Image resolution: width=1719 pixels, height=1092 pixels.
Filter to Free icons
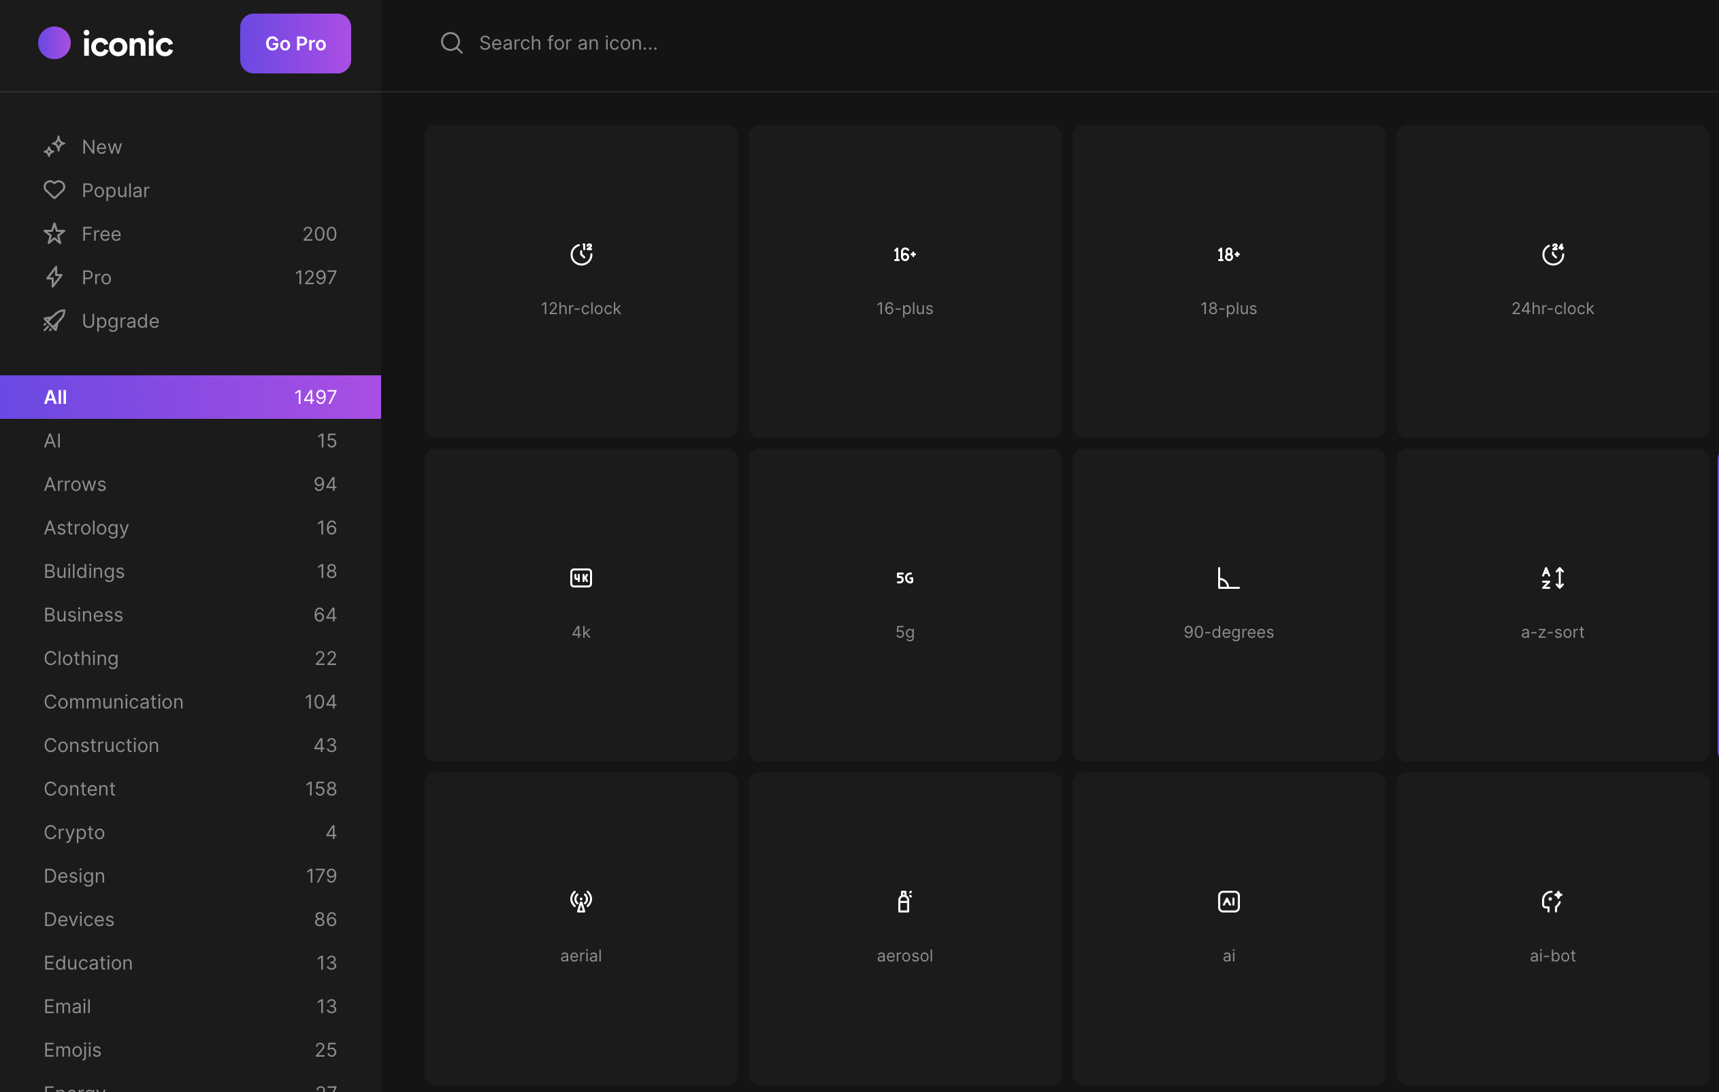[x=101, y=234]
